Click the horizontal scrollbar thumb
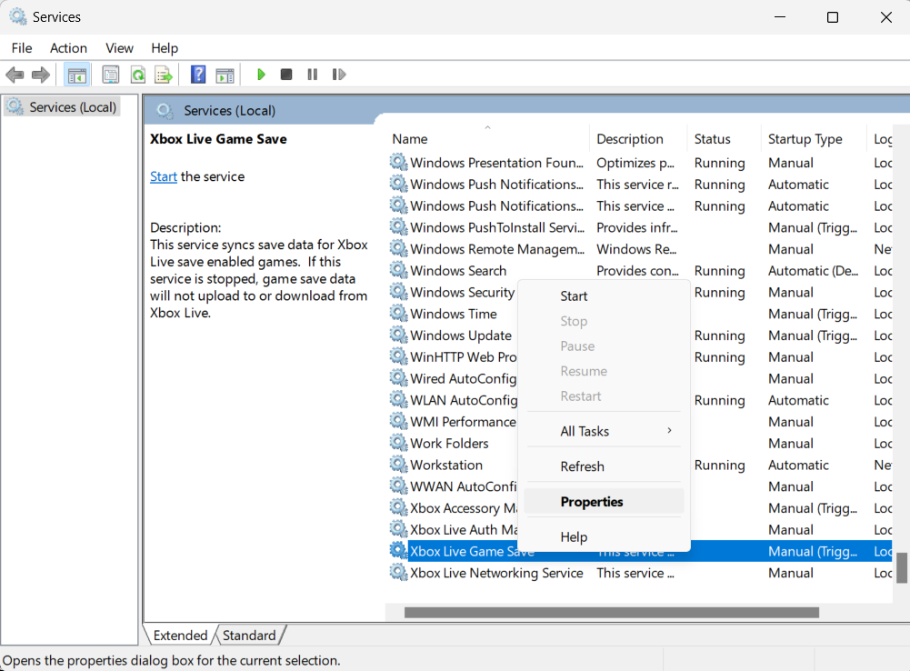Viewport: 910px width, 671px height. pos(611,613)
